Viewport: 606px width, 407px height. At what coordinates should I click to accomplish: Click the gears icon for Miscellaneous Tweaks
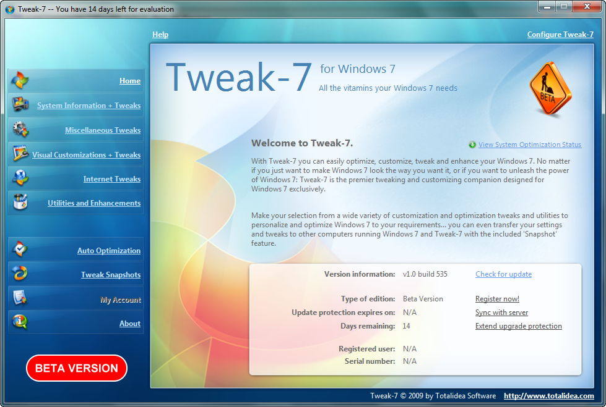coord(20,129)
